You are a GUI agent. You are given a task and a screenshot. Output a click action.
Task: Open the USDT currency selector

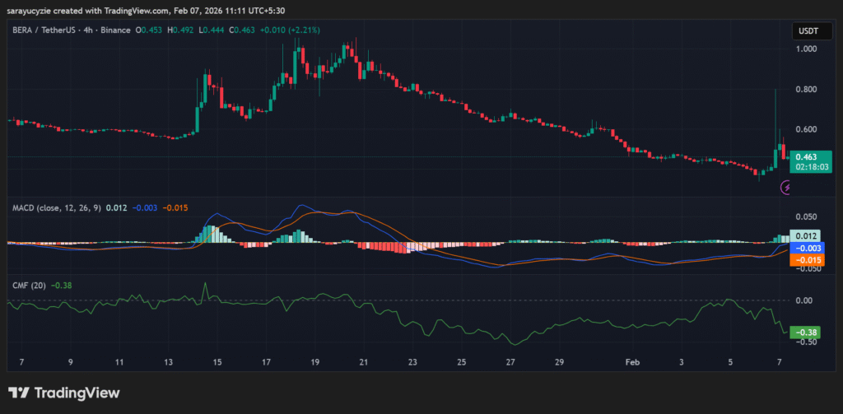point(806,31)
